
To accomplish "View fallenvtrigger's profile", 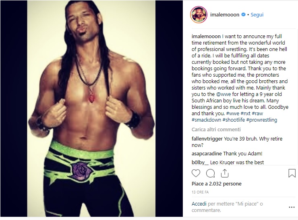I will click(207, 139).
